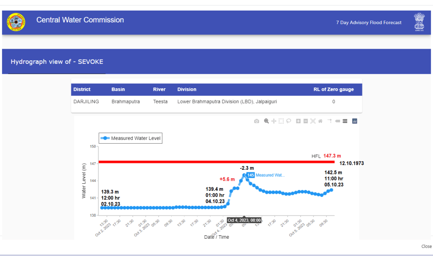This screenshot has width=433, height=256.
Task: Click the national emblem icon
Action: click(x=419, y=22)
